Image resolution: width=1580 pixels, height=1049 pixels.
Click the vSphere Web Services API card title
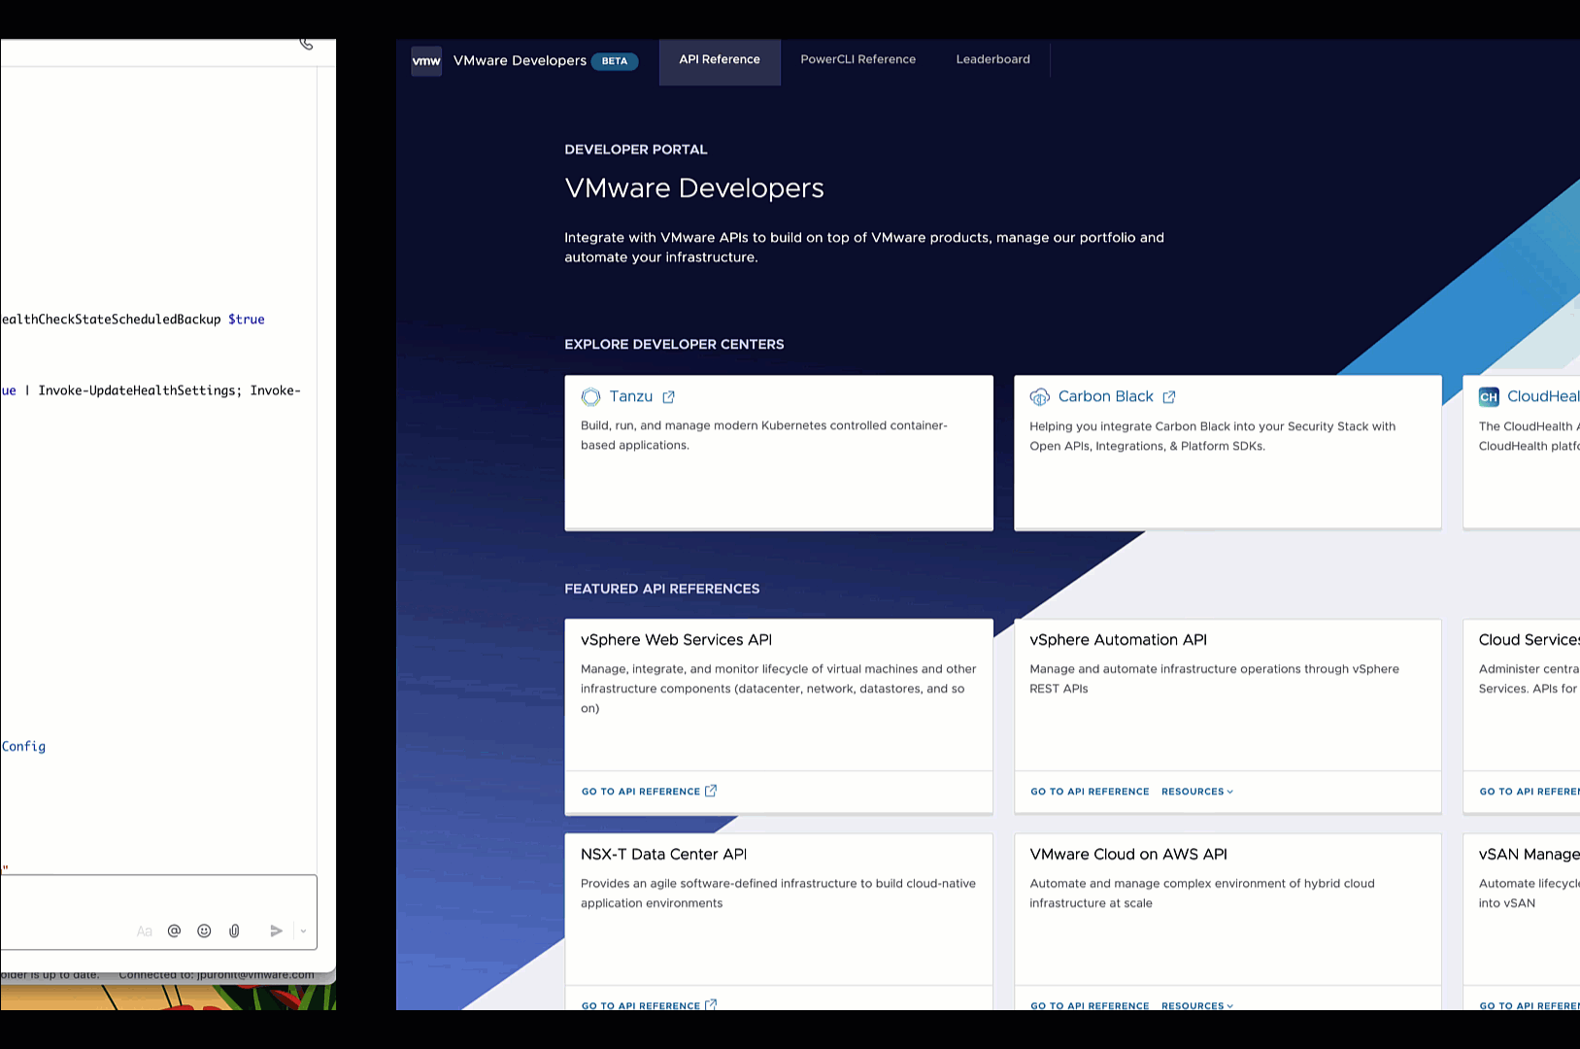click(677, 640)
